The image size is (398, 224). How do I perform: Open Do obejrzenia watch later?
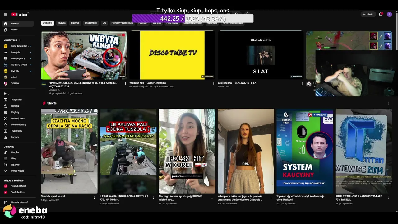pyautogui.click(x=18, y=119)
